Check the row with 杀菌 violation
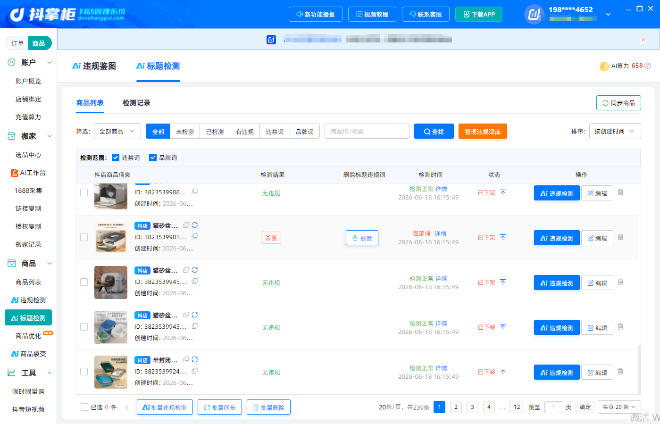The width and height of the screenshot is (660, 424). tap(84, 237)
